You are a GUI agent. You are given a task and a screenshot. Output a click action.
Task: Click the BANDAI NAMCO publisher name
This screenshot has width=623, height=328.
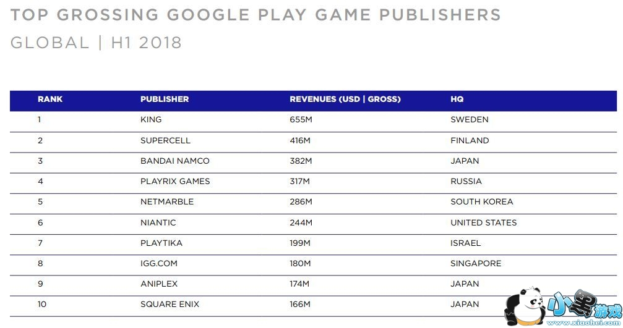pos(175,161)
